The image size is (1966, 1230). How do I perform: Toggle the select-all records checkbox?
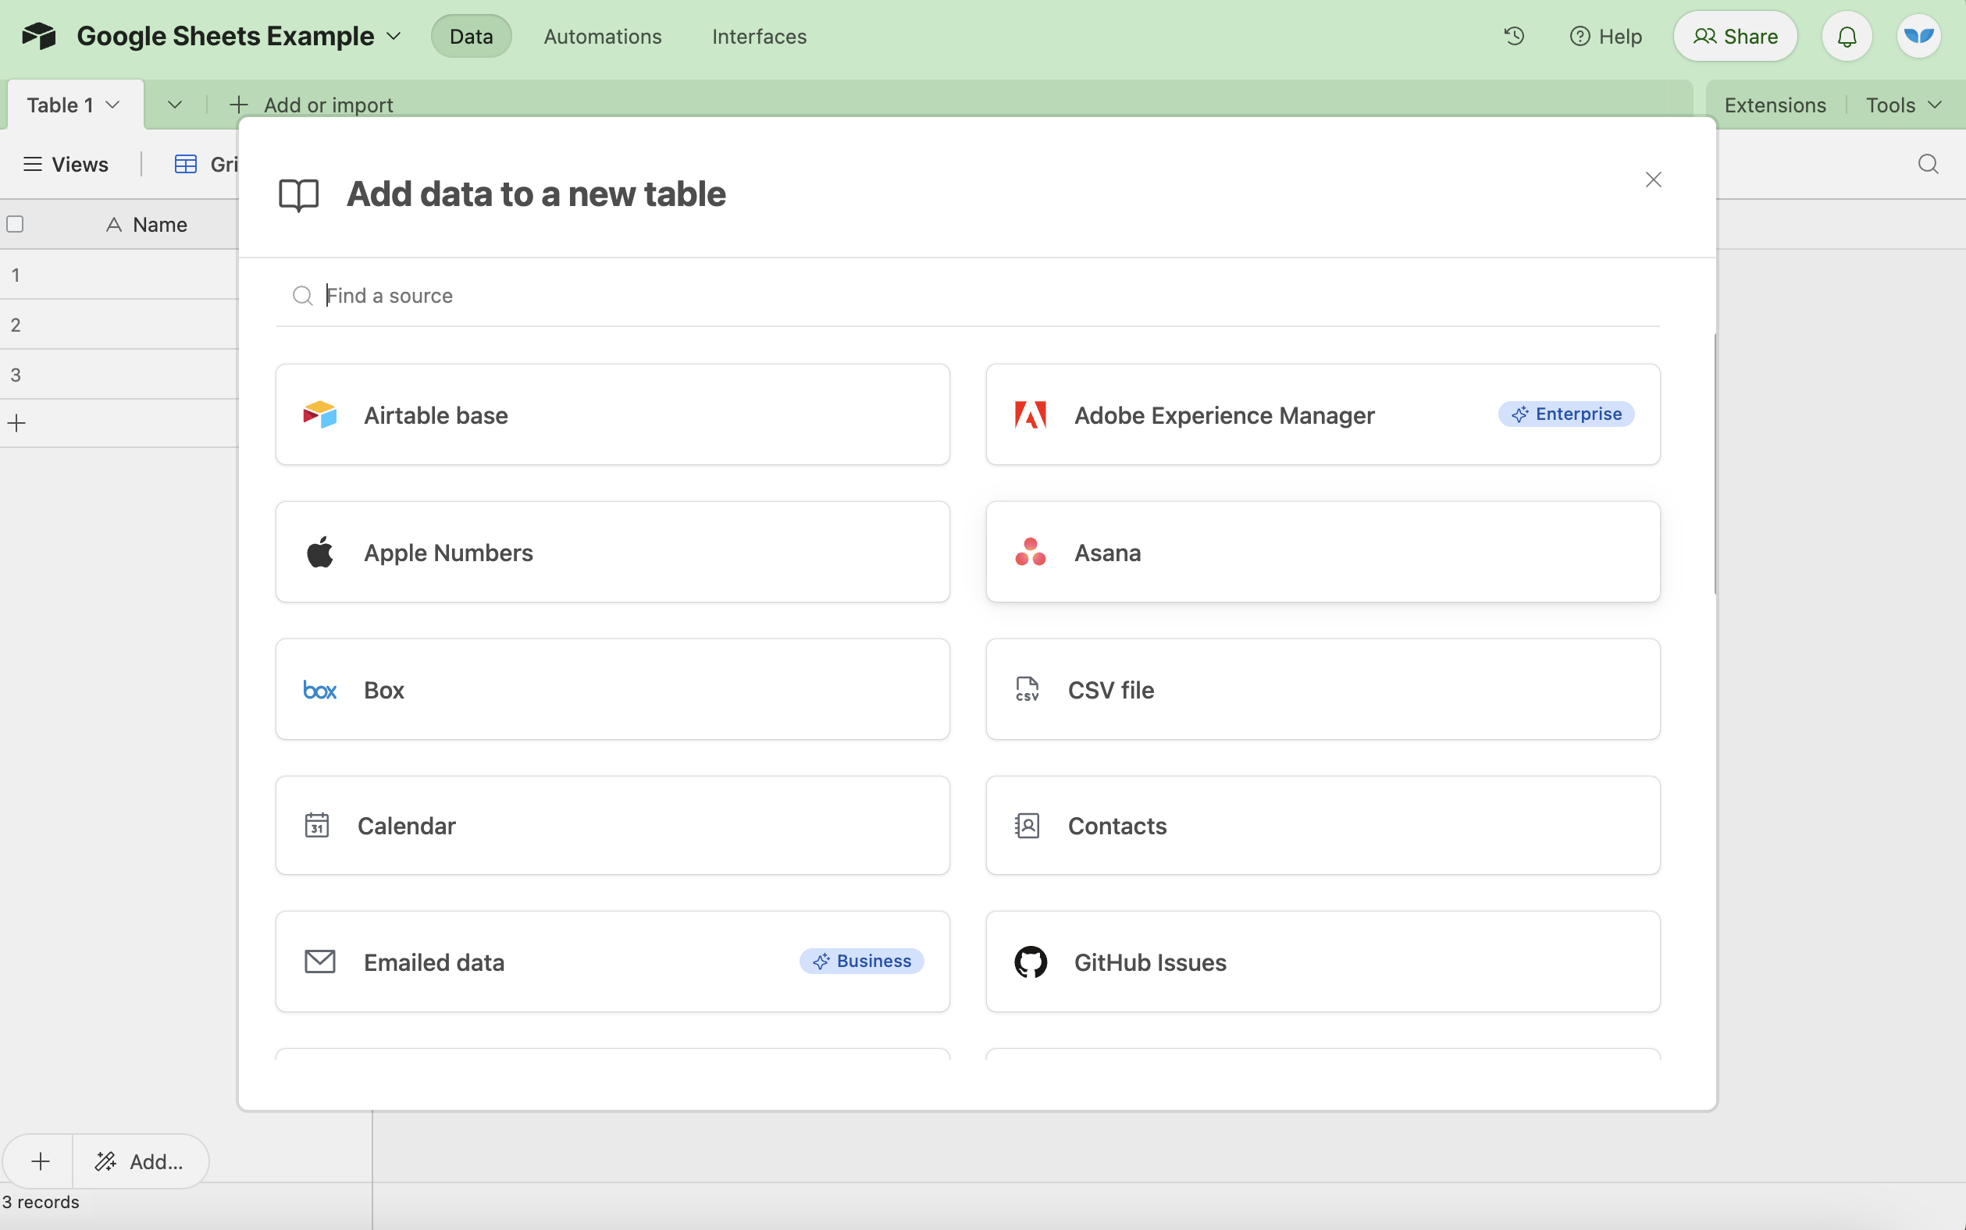tap(15, 224)
